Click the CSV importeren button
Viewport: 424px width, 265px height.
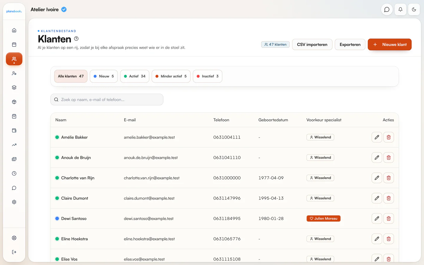pos(312,44)
